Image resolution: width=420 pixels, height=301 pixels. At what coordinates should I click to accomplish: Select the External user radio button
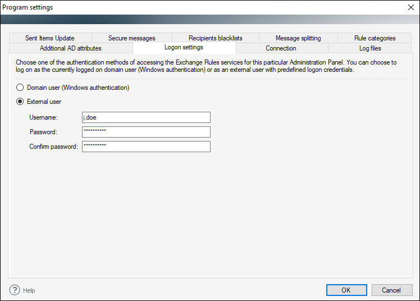click(x=20, y=102)
